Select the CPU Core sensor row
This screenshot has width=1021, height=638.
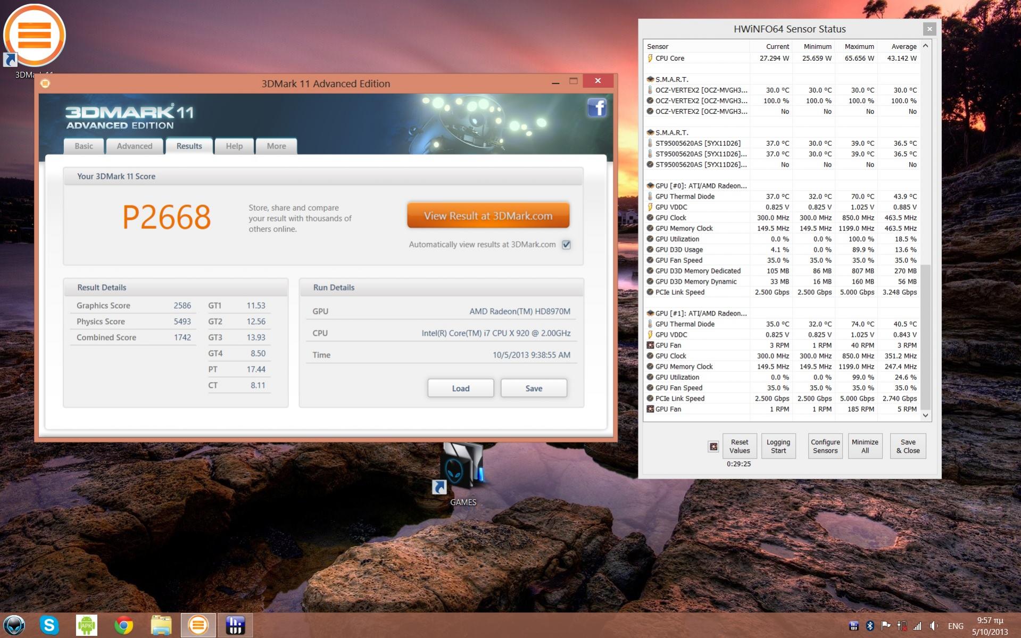pyautogui.click(x=782, y=58)
